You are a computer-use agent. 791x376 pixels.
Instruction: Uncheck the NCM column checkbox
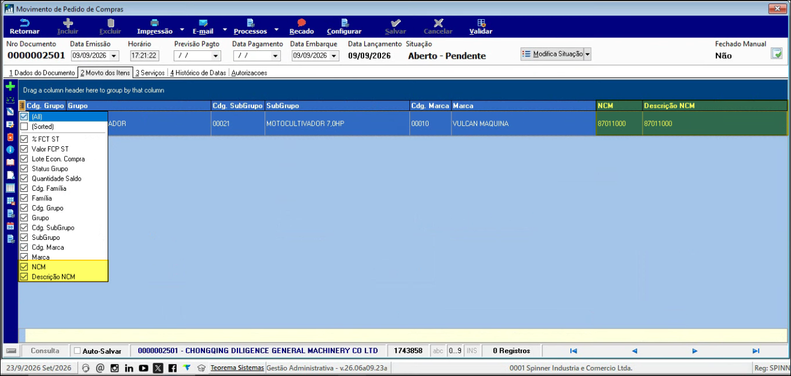[24, 267]
